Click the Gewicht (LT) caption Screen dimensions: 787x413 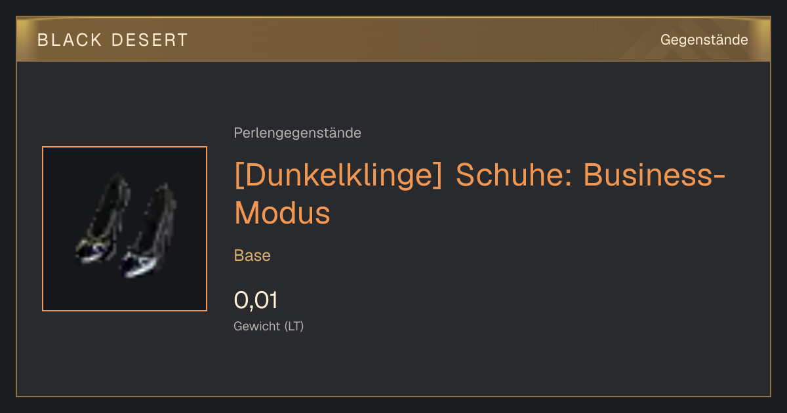269,326
